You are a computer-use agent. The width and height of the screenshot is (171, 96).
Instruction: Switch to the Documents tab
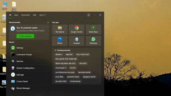click(x=25, y=15)
